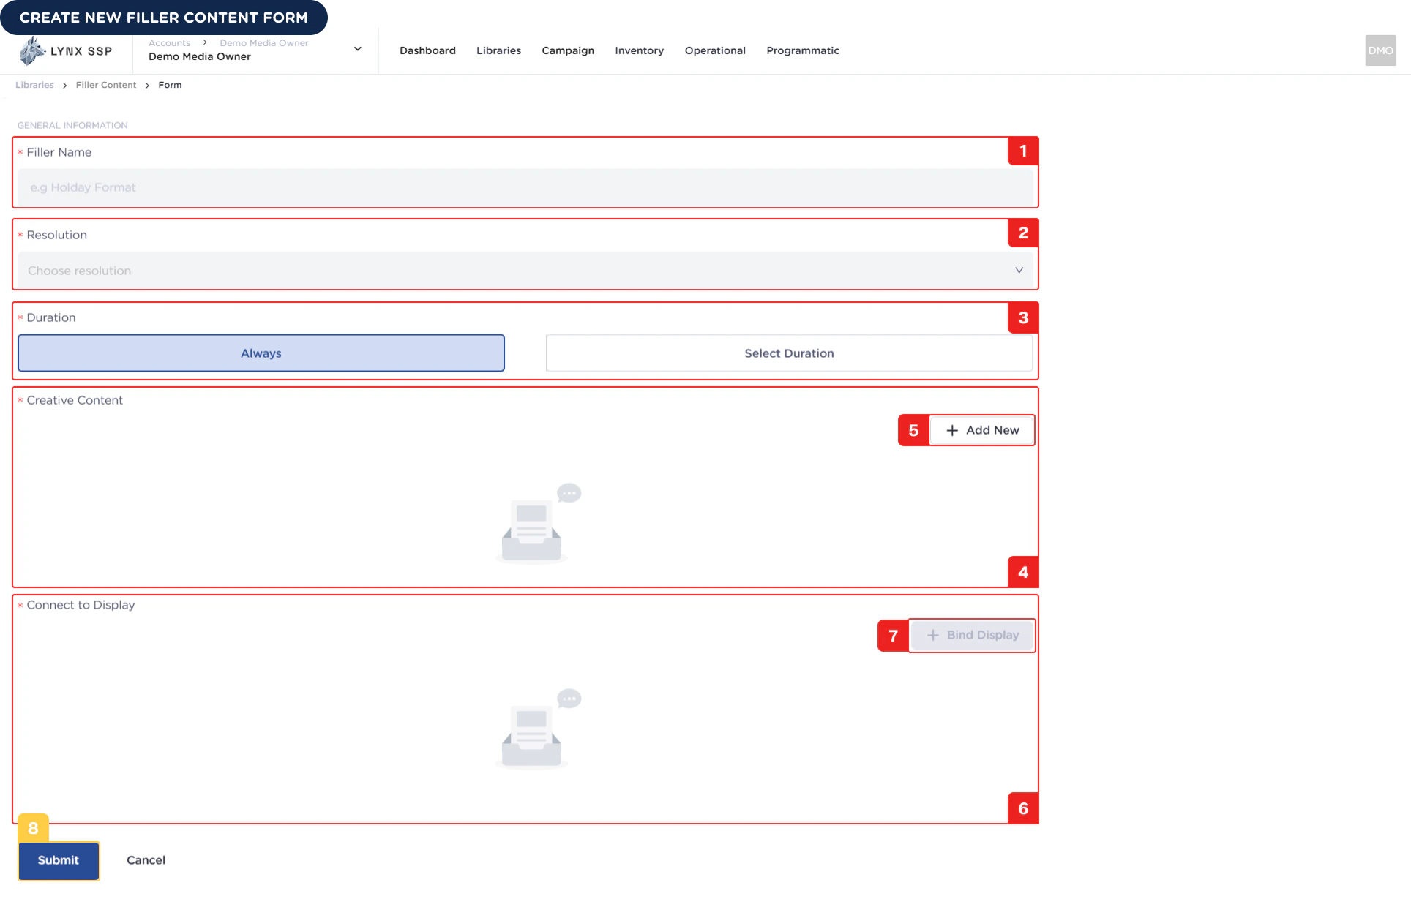The image size is (1411, 899).
Task: Switch duration to Select Duration
Action: [x=789, y=353]
